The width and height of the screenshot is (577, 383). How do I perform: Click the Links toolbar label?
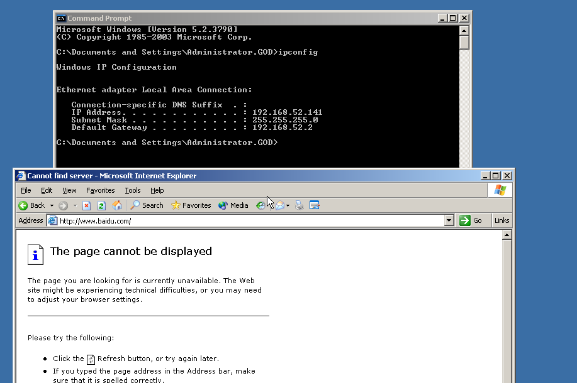click(x=501, y=220)
